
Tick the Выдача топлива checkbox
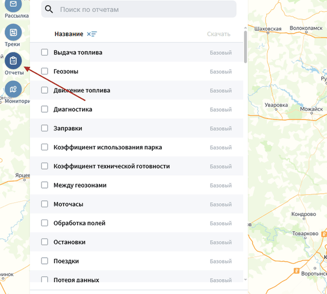click(44, 52)
